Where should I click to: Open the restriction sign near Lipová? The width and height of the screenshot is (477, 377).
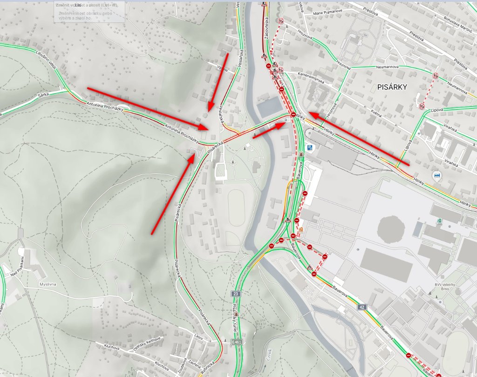point(421,106)
